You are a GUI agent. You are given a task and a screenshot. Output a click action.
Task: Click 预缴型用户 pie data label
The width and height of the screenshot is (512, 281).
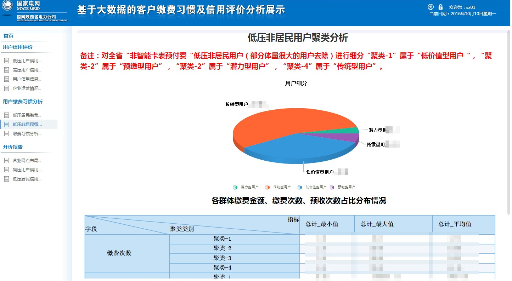pos(376,144)
